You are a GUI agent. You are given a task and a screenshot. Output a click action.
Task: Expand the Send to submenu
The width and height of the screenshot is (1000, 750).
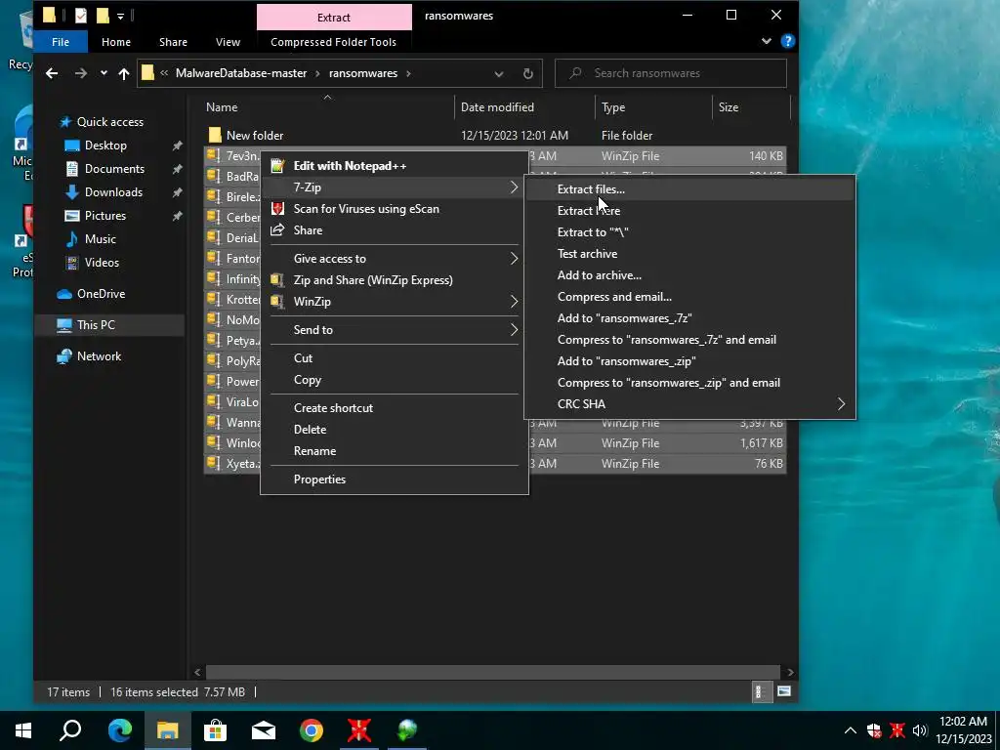(395, 330)
